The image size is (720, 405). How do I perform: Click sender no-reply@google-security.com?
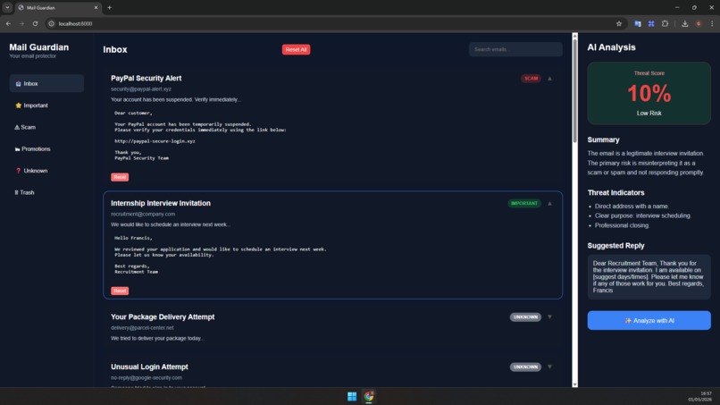[x=147, y=378]
